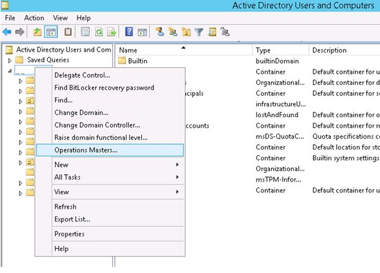This screenshot has width=380, height=273.
Task: Collapse the domain node below Saved Queries
Action: [10, 71]
